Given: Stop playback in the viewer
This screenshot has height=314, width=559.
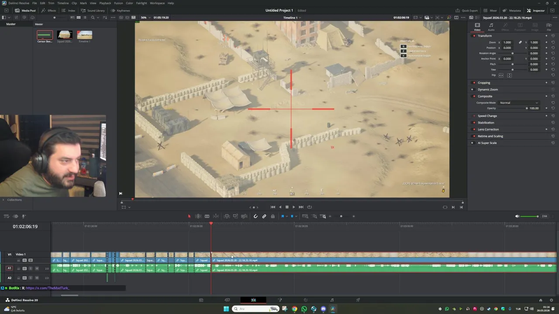Looking at the screenshot, I should pos(287,207).
